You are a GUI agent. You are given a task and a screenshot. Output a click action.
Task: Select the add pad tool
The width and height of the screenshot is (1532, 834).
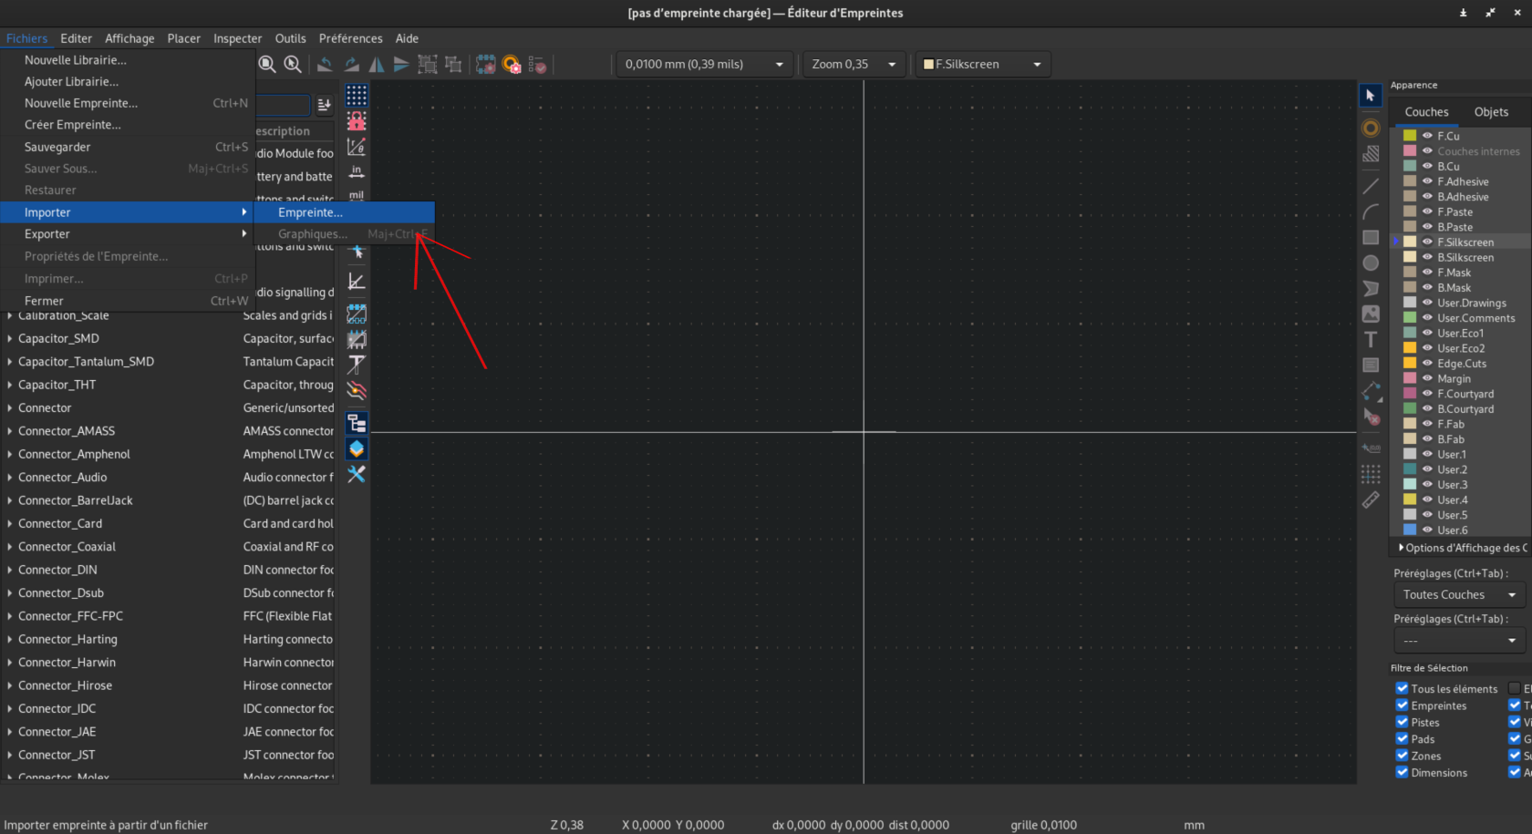(1371, 128)
